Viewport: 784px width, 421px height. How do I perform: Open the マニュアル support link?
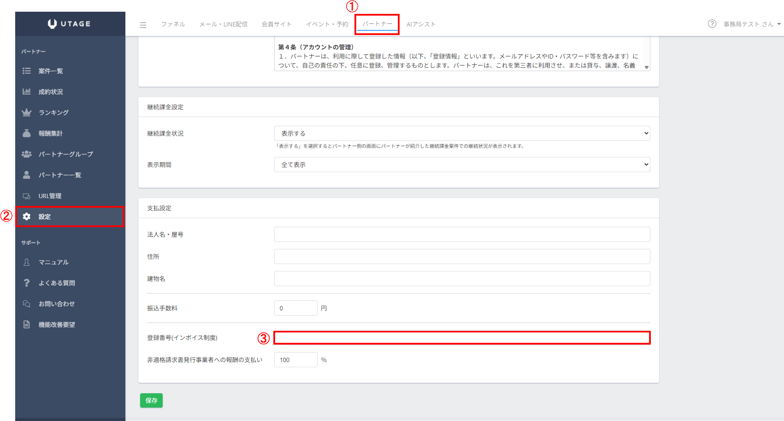[x=53, y=262]
